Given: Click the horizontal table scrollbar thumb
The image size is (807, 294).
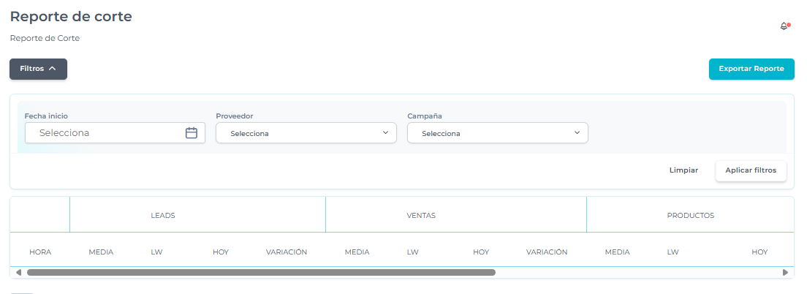Looking at the screenshot, I should click(261, 272).
